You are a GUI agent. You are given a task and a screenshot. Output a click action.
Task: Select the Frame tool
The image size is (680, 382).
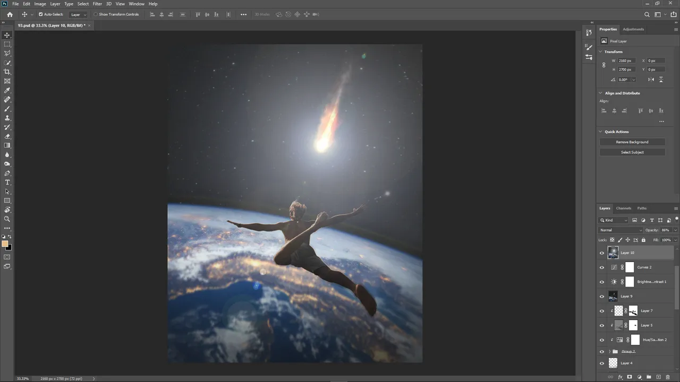click(7, 81)
